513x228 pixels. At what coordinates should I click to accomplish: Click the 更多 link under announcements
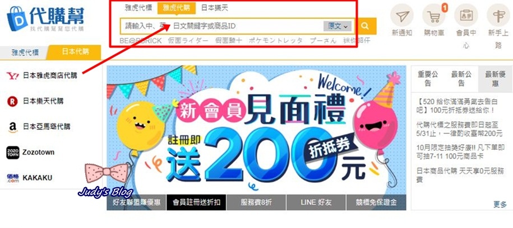[500, 204]
